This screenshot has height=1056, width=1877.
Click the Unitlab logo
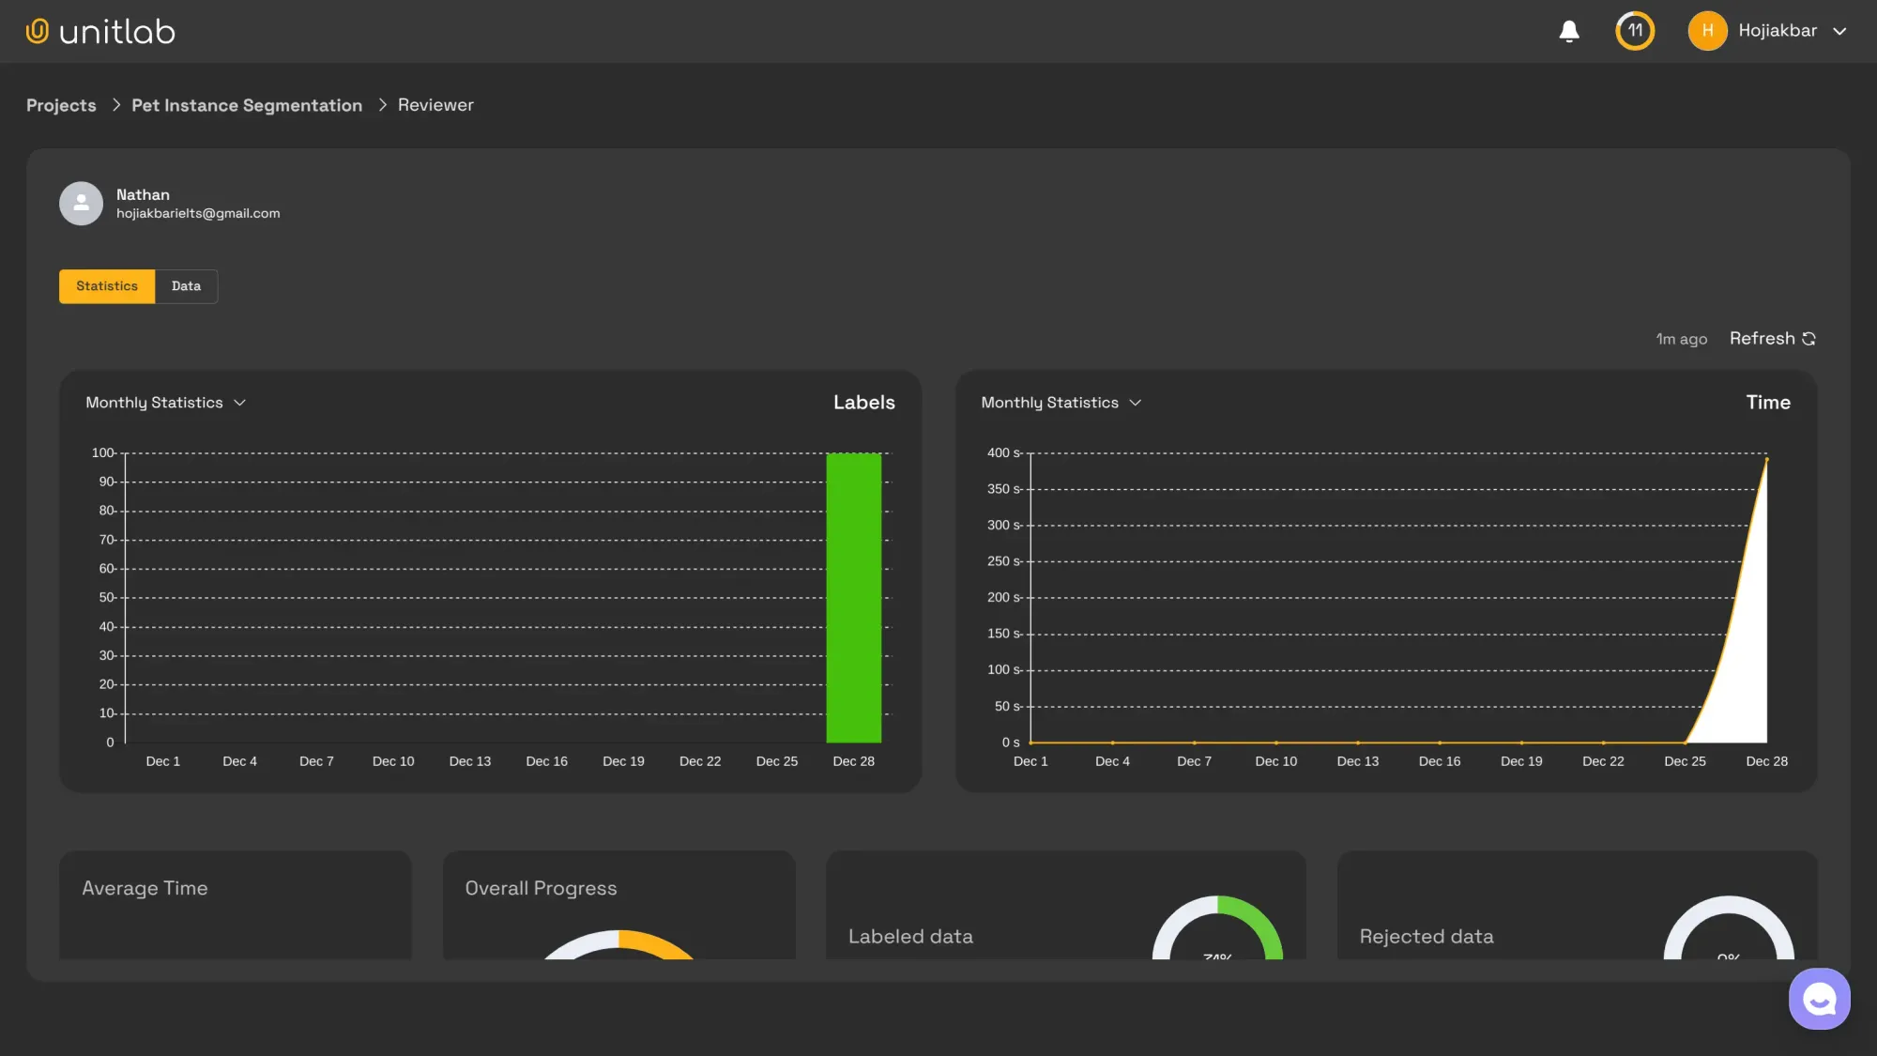pos(99,30)
